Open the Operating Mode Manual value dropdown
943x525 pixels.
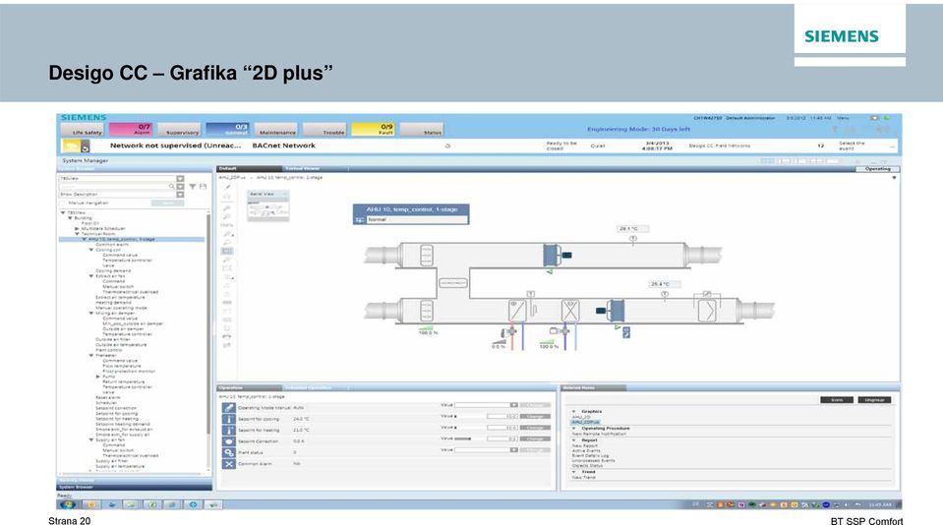tap(513, 405)
